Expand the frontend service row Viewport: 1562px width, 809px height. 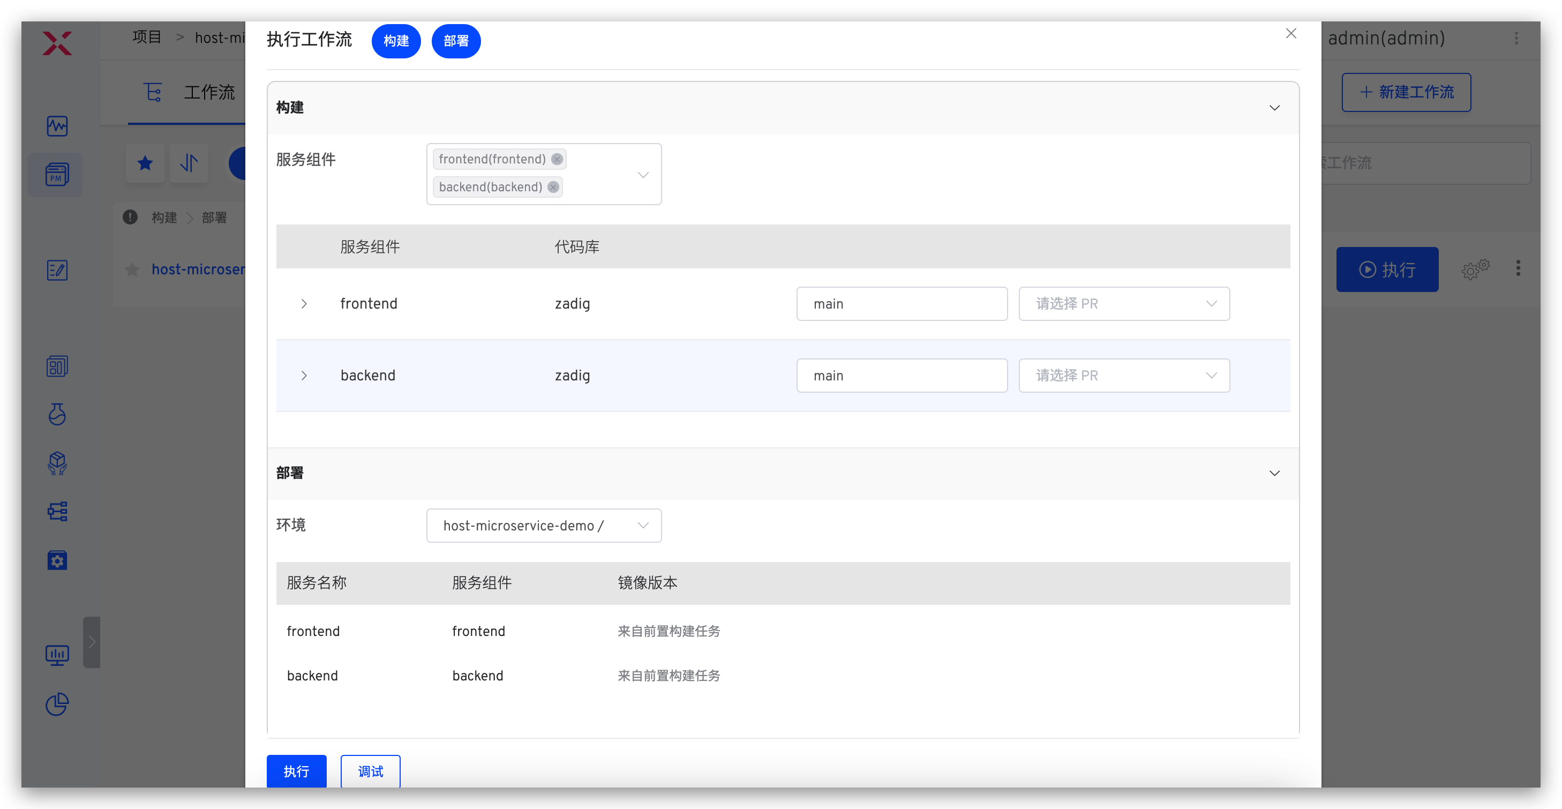(x=304, y=304)
